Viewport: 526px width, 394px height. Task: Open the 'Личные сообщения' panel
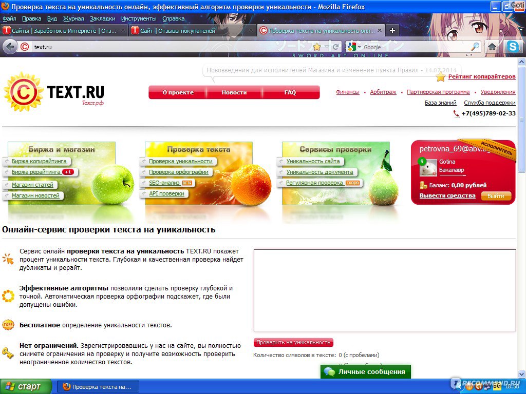click(x=366, y=372)
